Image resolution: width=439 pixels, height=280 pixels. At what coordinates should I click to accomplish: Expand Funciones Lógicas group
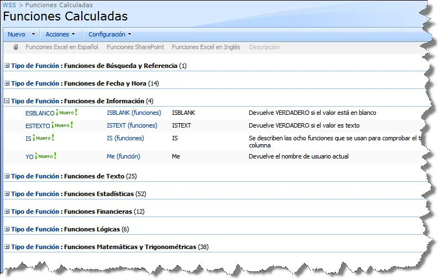click(7, 229)
